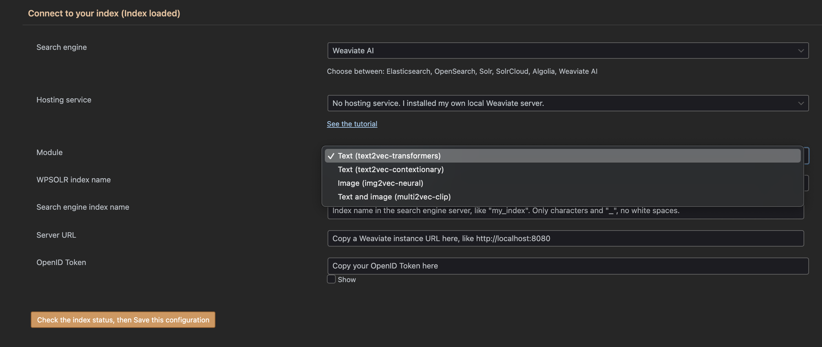Image resolution: width=822 pixels, height=347 pixels.
Task: Click the Search engine dropdown chevron
Action: (800, 51)
